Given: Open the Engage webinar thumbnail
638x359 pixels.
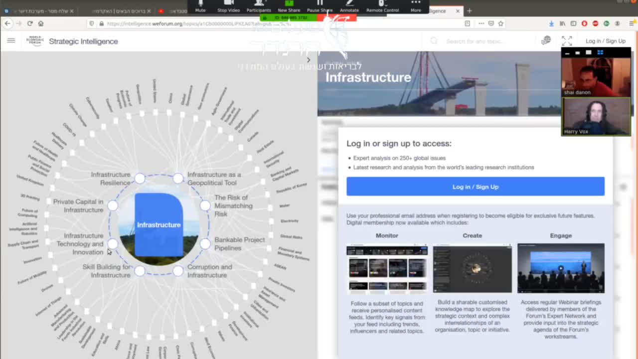Looking at the screenshot, I should (x=561, y=268).
